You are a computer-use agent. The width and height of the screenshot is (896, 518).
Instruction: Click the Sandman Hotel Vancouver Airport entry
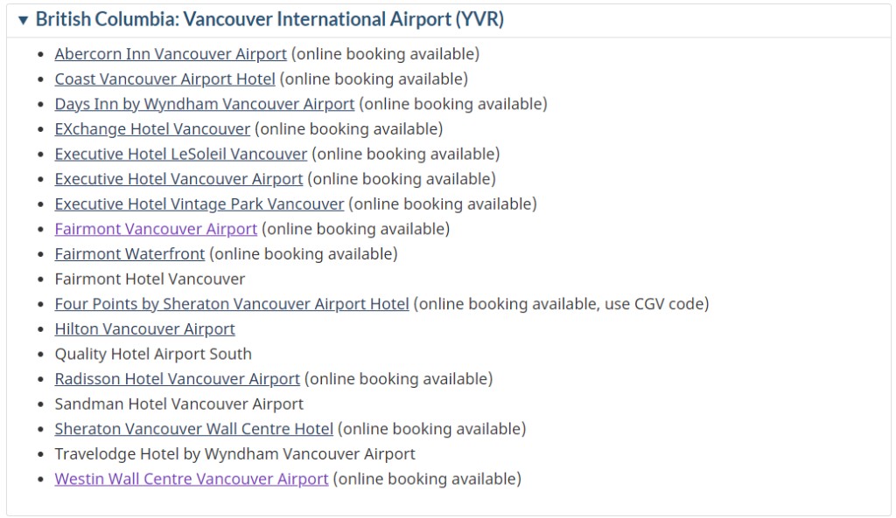click(178, 404)
